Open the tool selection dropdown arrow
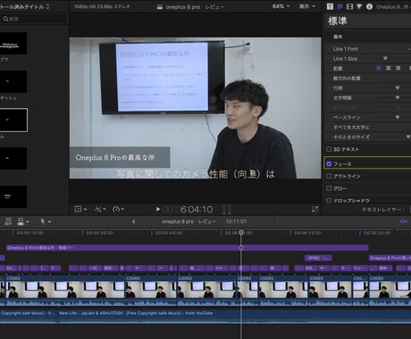 tap(49, 221)
